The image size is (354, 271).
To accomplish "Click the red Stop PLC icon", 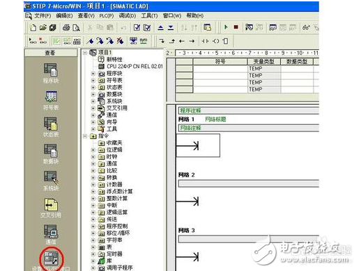I will [236, 27].
